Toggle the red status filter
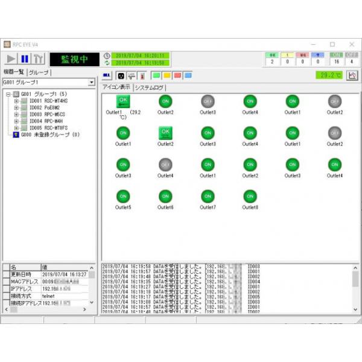Screen dimensions: 362x362 [x=177, y=75]
